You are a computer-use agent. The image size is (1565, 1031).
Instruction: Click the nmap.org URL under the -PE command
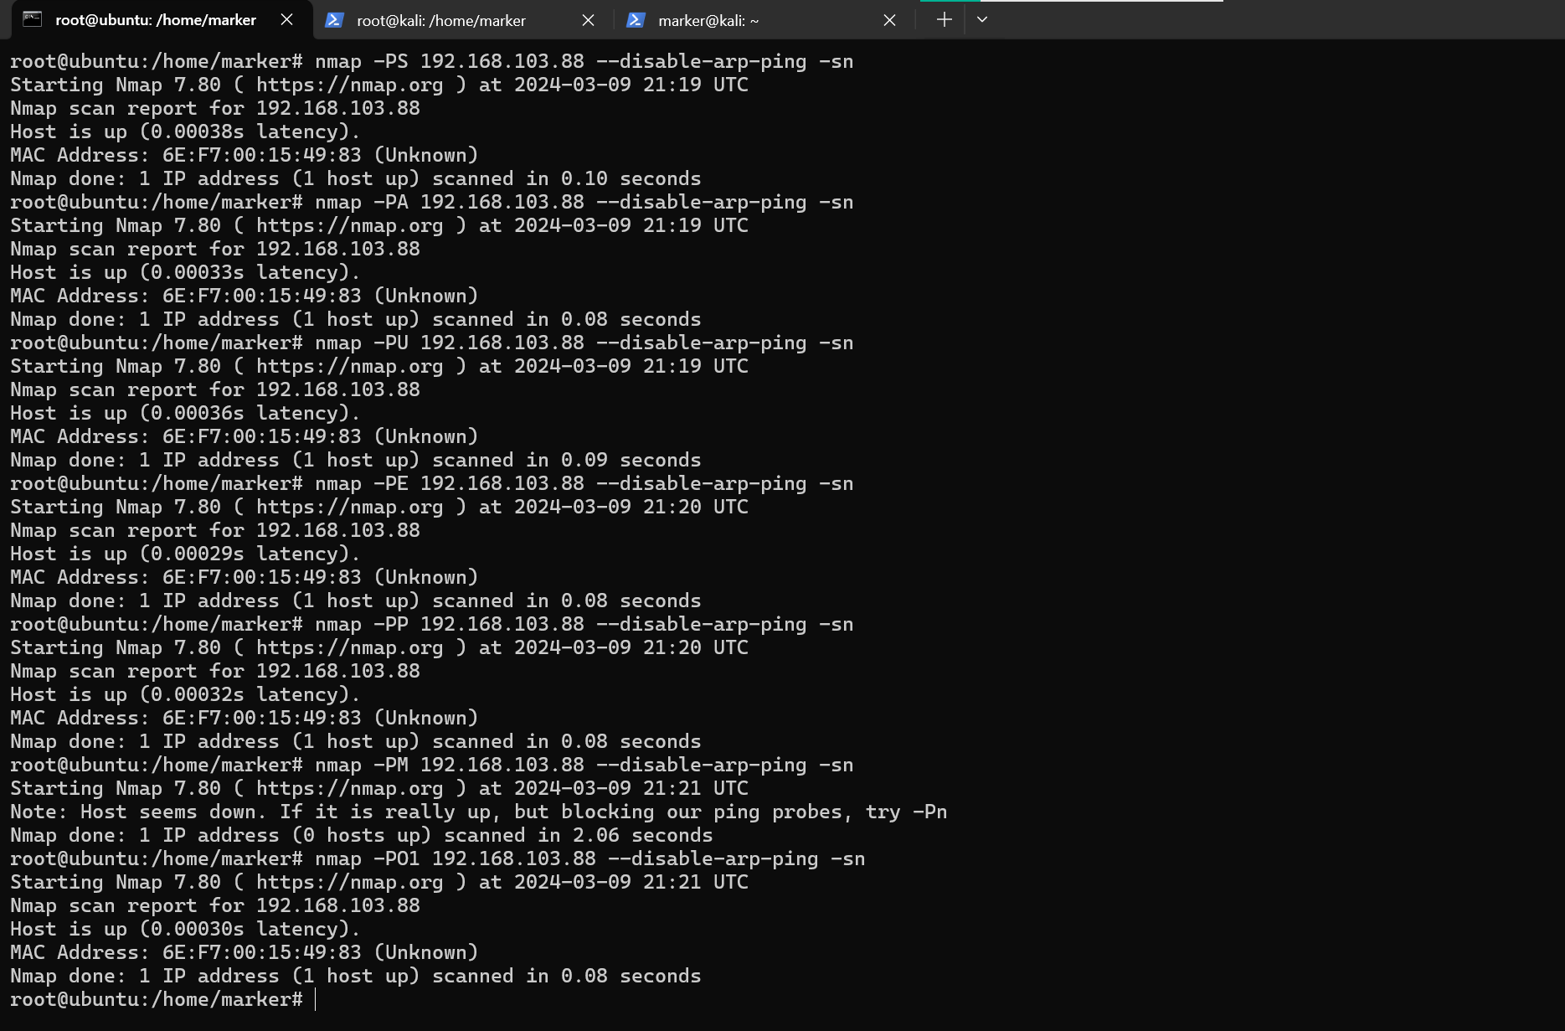click(x=349, y=507)
